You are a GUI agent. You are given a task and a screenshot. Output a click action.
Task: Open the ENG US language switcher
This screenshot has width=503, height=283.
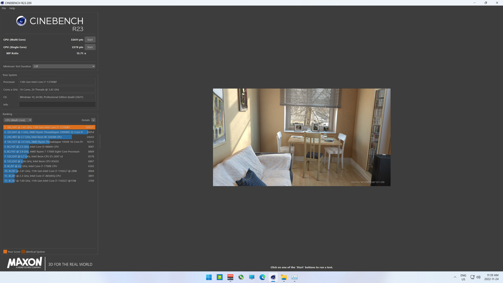[x=463, y=277]
